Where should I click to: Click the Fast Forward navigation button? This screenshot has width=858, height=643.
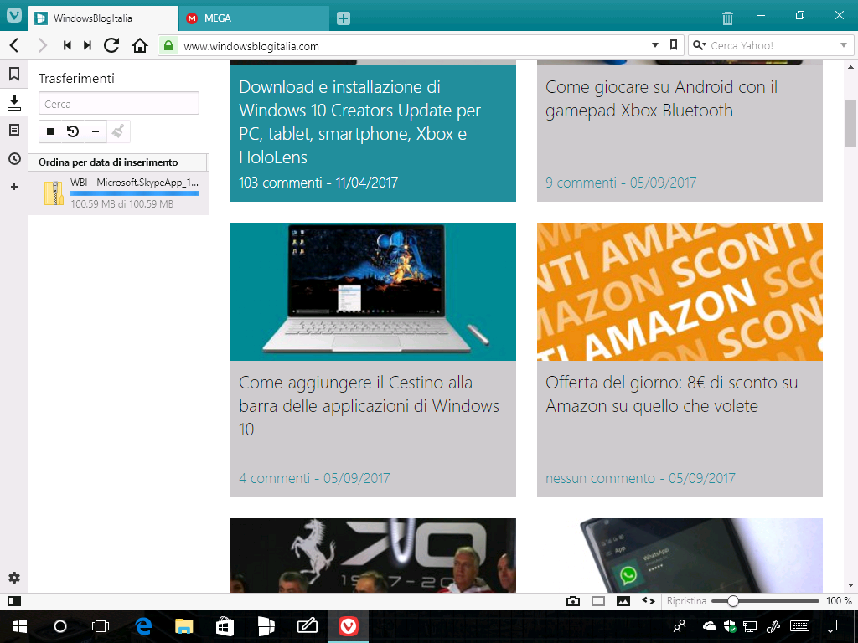click(x=87, y=45)
